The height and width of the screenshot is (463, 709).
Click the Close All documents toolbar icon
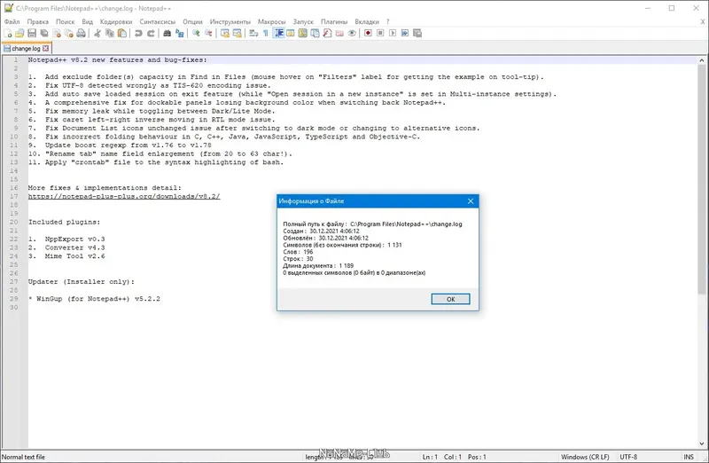69,33
